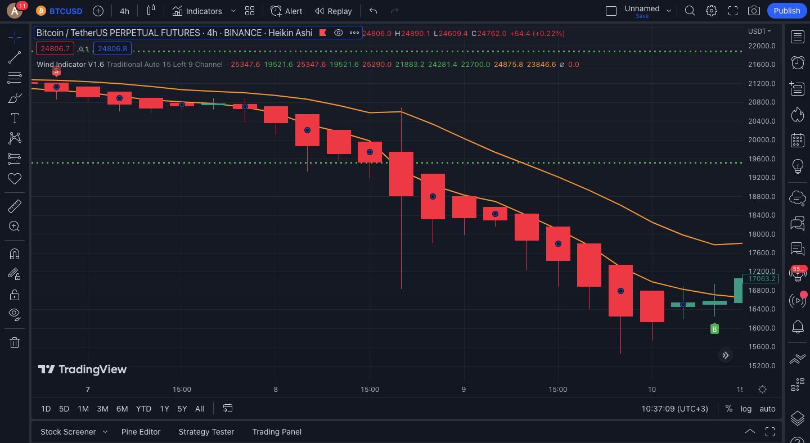Open the ruler measure tool

tap(15, 206)
